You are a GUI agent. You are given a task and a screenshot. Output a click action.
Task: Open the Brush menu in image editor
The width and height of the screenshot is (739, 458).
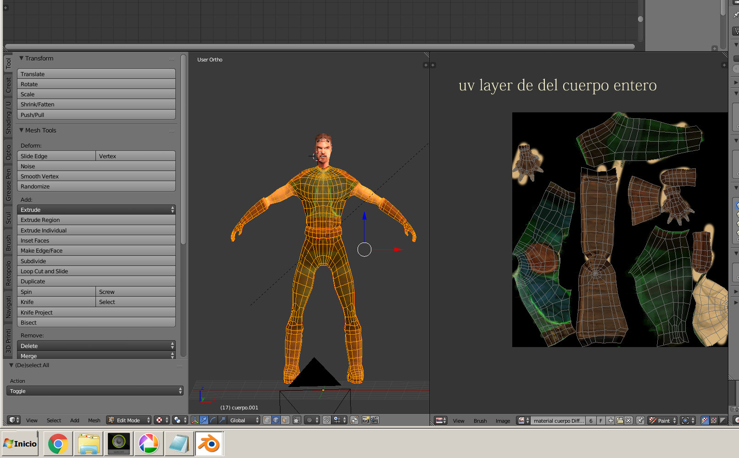(480, 421)
